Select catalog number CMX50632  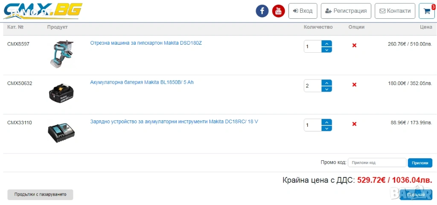coord(20,83)
